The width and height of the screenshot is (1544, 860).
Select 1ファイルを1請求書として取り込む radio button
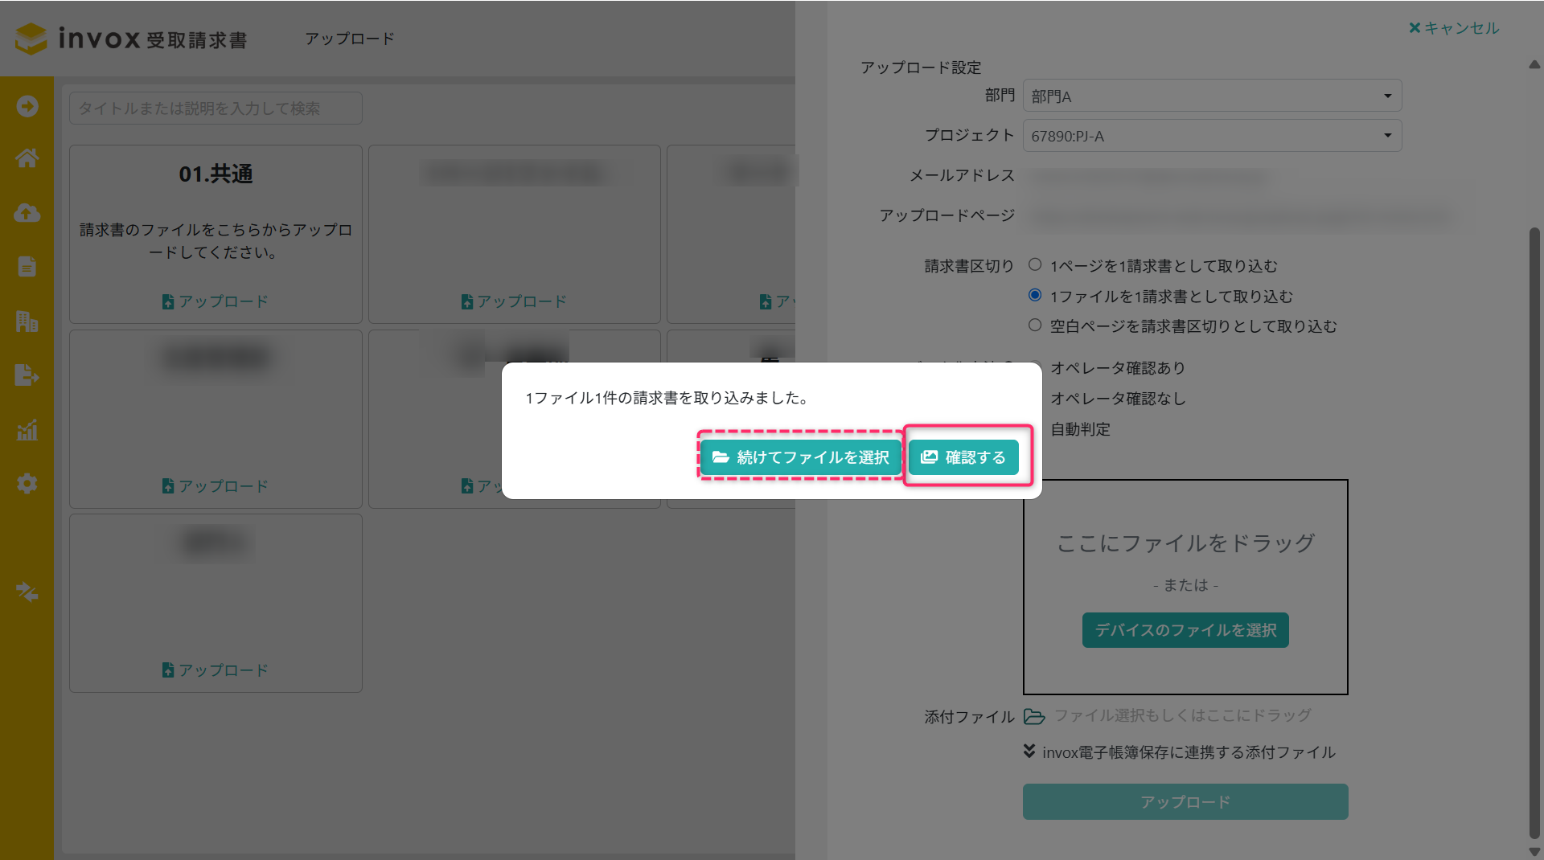coord(1035,296)
